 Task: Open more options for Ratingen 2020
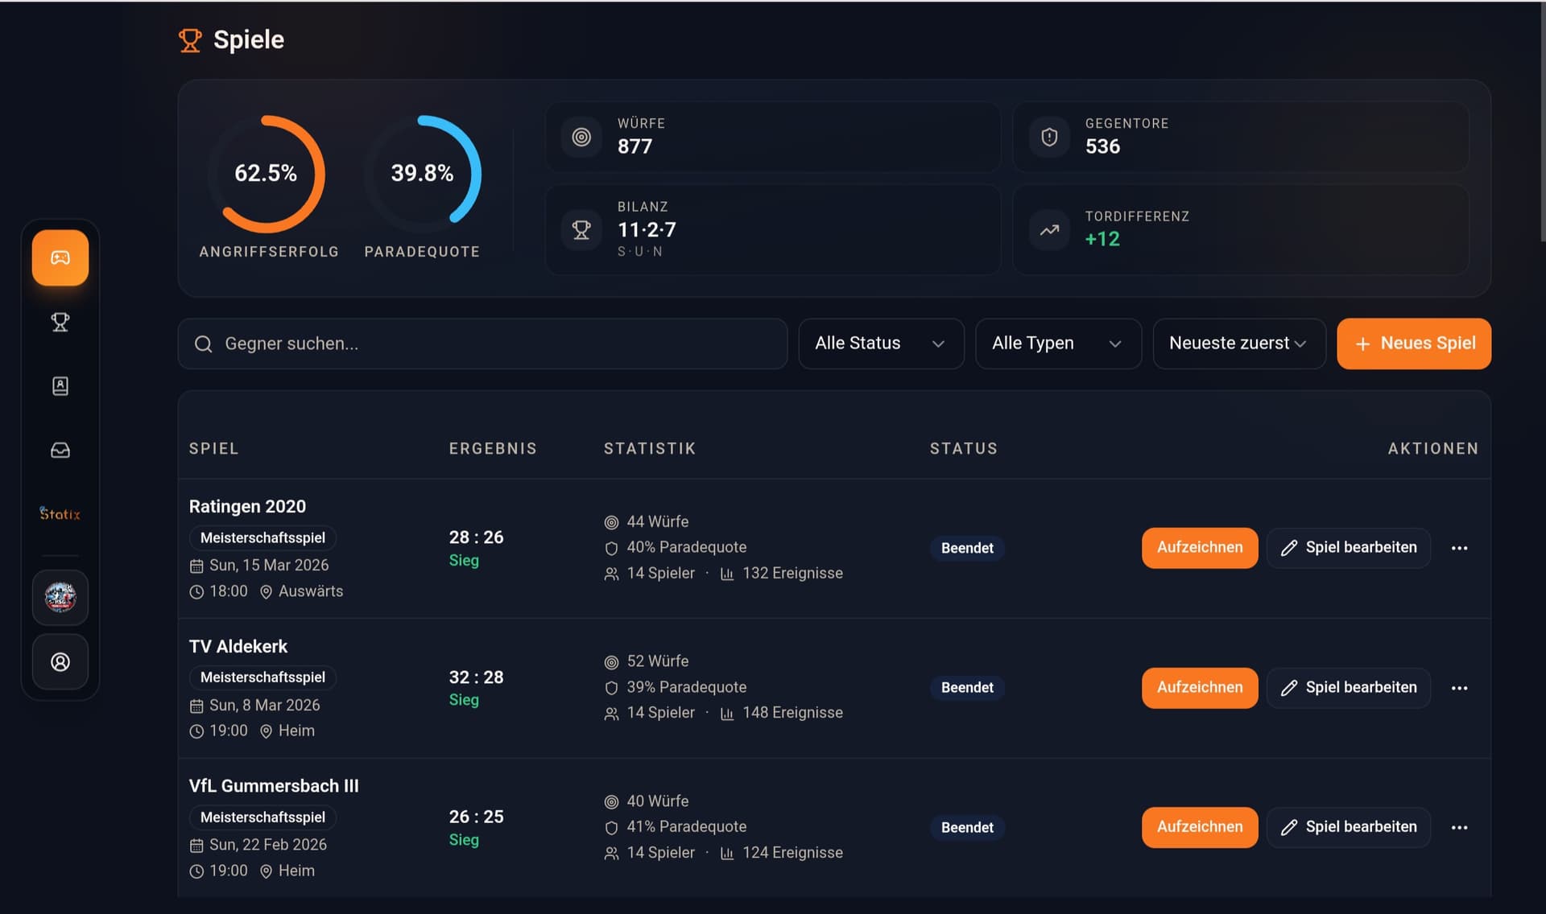point(1459,548)
